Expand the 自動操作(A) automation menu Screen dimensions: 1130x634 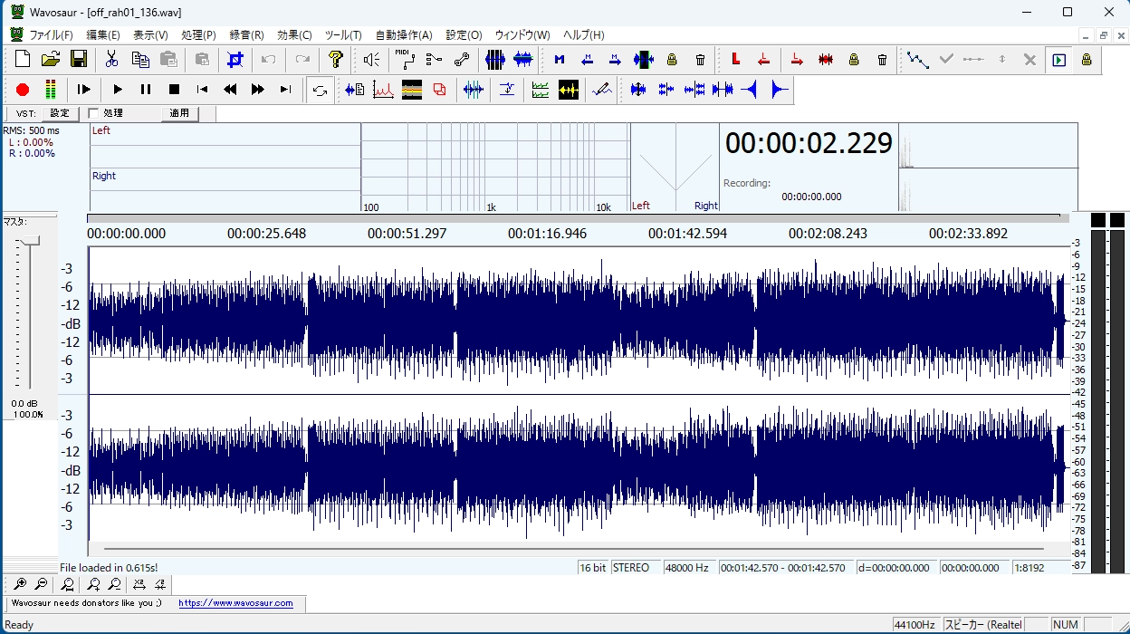tap(404, 35)
